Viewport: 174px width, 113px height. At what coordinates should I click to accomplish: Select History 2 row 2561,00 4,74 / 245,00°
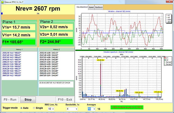[49, 71]
